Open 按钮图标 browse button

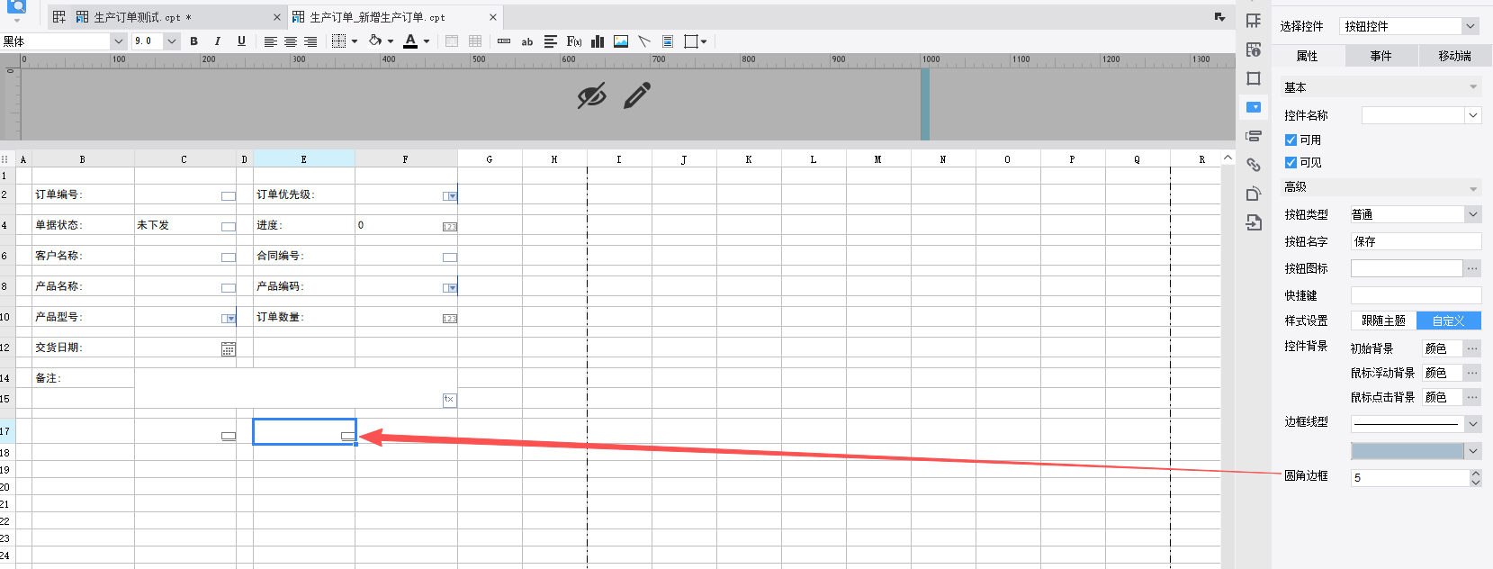click(1472, 268)
